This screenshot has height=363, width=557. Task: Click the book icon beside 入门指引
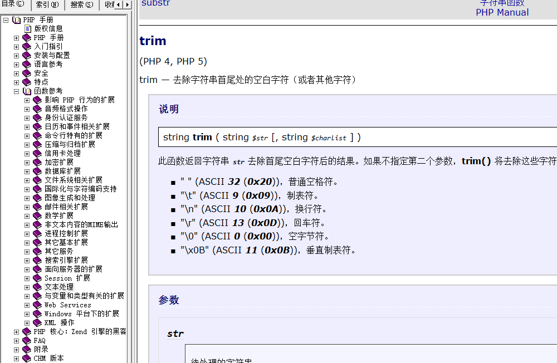tap(27, 47)
